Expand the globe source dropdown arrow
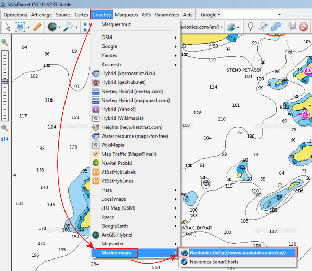Viewport: 312px width, 271px height. 59,27
